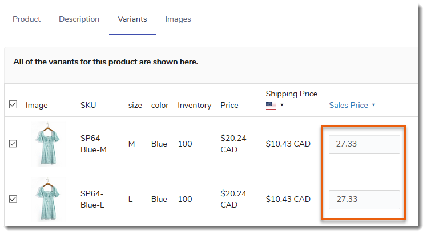This screenshot has height=235, width=427.
Task: Edit the sales price for SP64-Blue-M
Action: coord(364,144)
